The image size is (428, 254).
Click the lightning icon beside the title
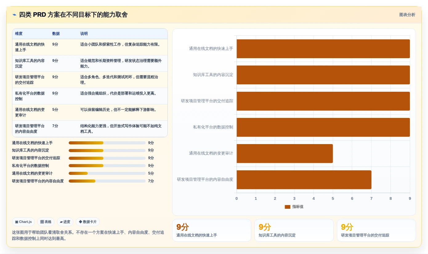(14, 15)
